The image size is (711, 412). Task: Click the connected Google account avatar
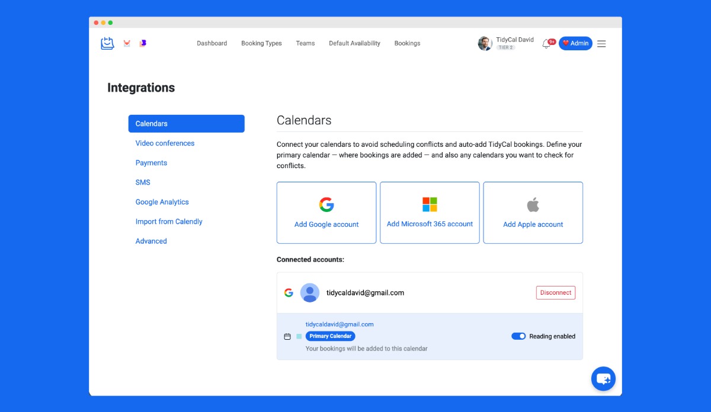point(309,292)
